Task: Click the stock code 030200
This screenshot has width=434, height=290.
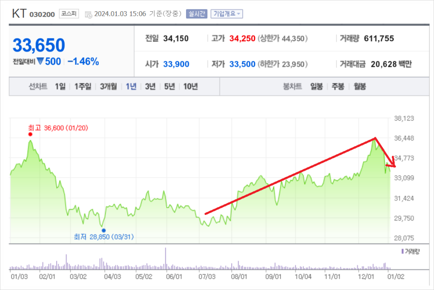Action: pos(42,14)
